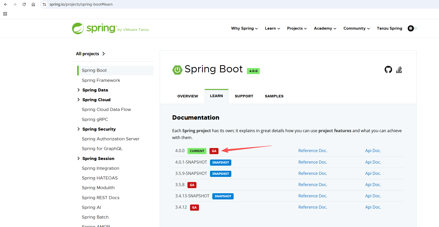The image size is (439, 227).
Task: Click the green Spring Boot power icon
Action: 177,70
